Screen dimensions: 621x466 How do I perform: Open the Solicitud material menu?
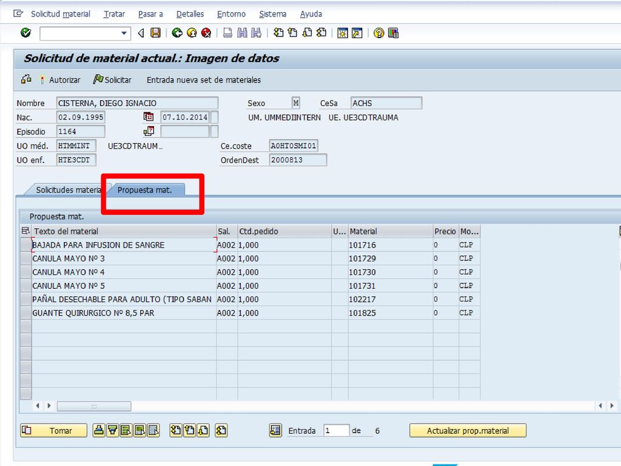(61, 14)
